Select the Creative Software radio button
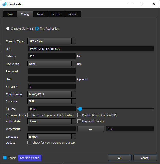The width and height of the screenshot is (160, 164). tap(8, 28)
